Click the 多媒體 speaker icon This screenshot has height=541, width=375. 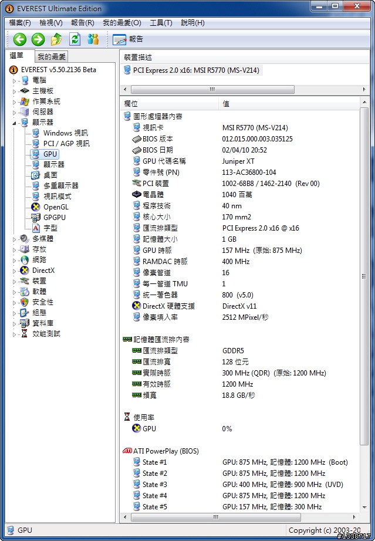tap(25, 238)
